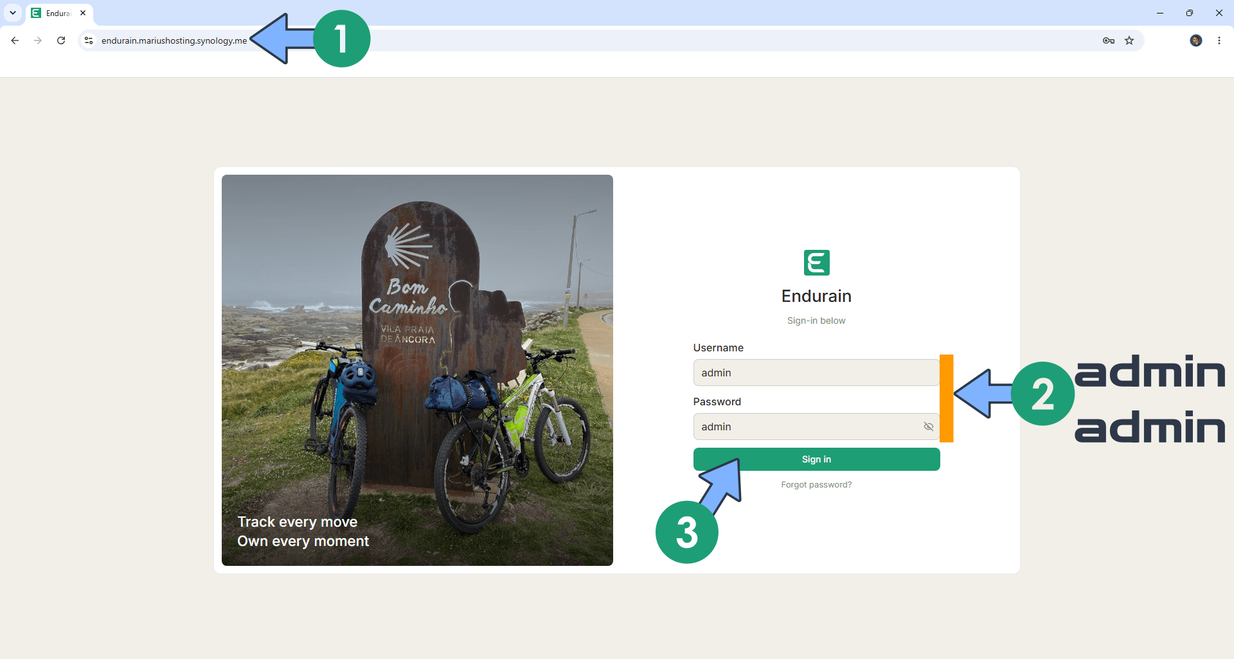The height and width of the screenshot is (659, 1234).
Task: Click the Endurain heading text
Action: click(816, 296)
